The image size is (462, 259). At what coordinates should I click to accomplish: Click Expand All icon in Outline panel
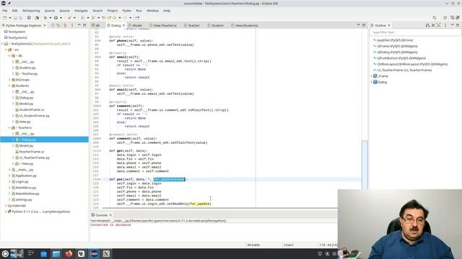click(438, 26)
